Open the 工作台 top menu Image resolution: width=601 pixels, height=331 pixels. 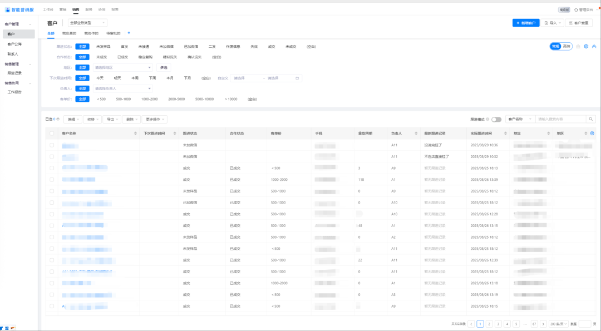[48, 9]
